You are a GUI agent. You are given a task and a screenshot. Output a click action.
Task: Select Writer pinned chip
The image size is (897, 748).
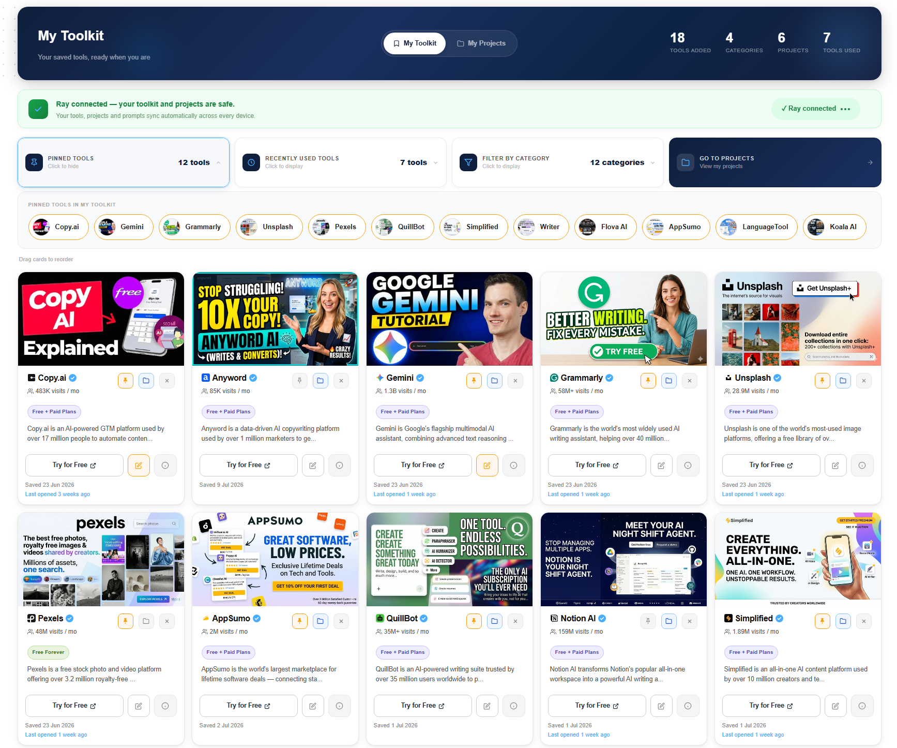541,227
